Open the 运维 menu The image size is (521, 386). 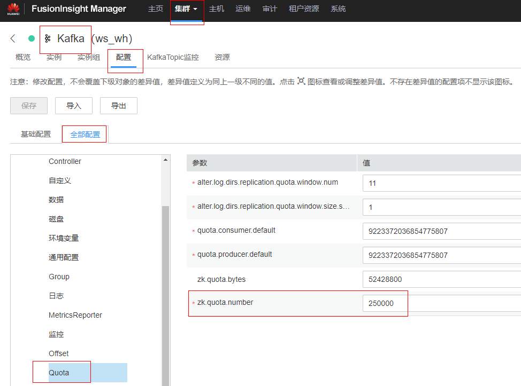[243, 9]
